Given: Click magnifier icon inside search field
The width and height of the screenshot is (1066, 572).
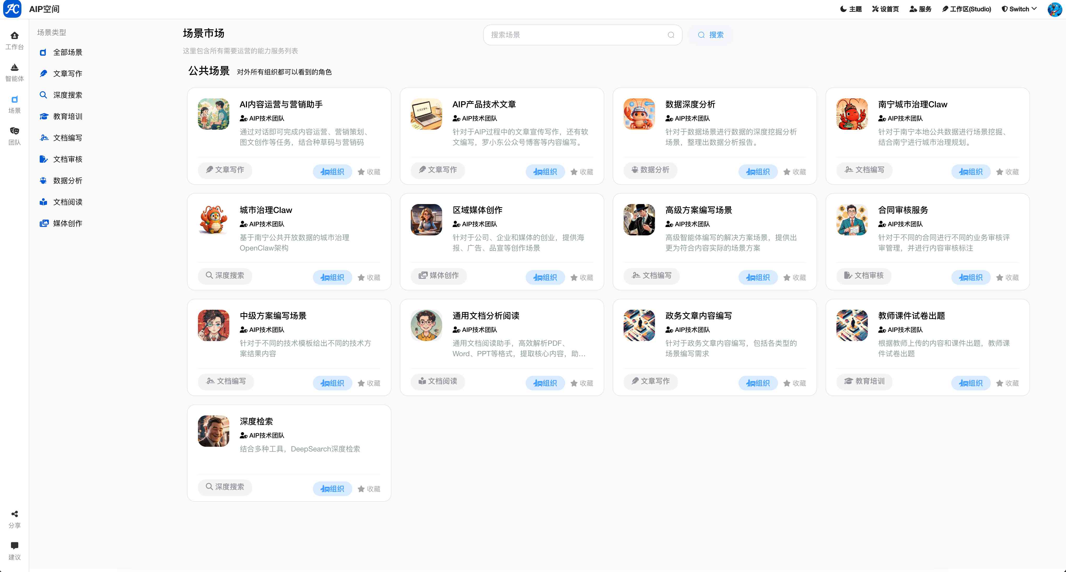Looking at the screenshot, I should tap(671, 35).
